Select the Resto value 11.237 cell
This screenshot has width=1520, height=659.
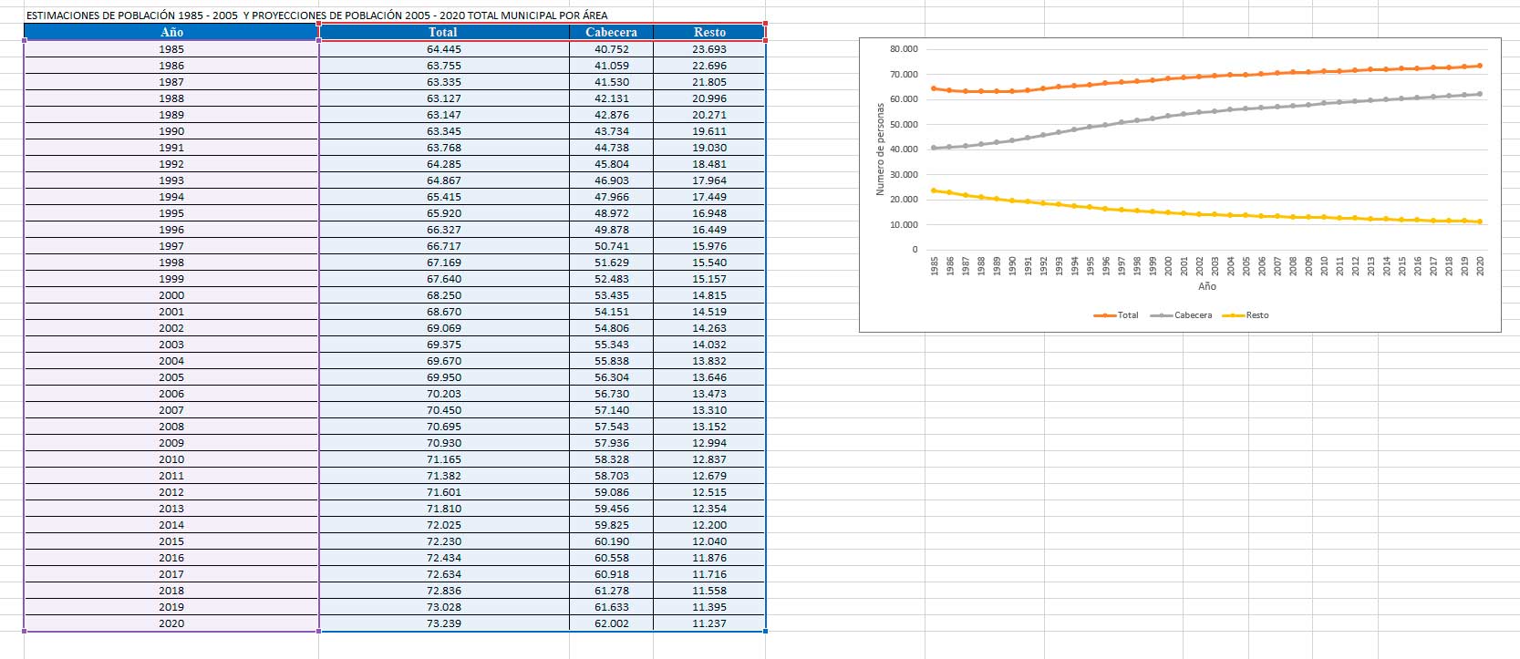click(x=709, y=623)
